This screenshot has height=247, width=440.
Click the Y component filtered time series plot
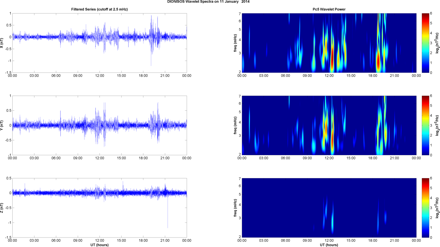pyautogui.click(x=100, y=126)
